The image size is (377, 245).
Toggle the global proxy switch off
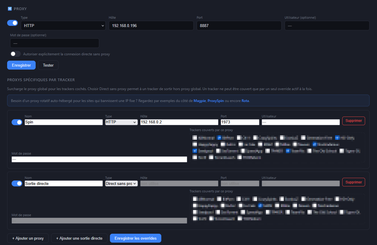click(x=12, y=23)
